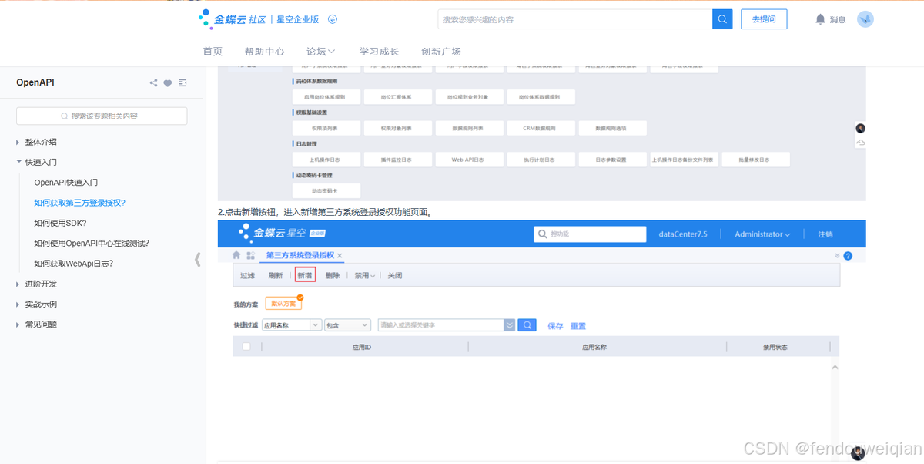
Task: Click the keyword field's blue dropdown arrow
Action: point(509,325)
